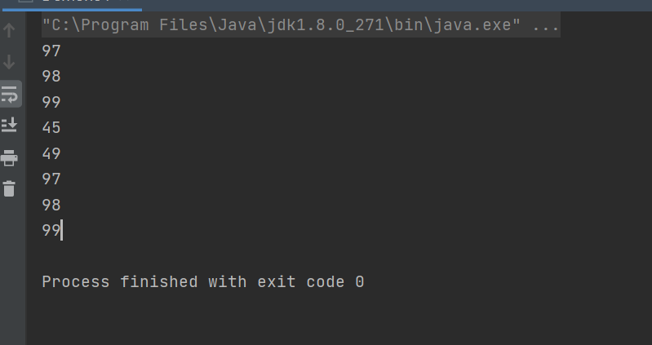Screen dimensions: 652x345
Task: Click the 'Process finished with exit code 0' line
Action: pyautogui.click(x=203, y=282)
